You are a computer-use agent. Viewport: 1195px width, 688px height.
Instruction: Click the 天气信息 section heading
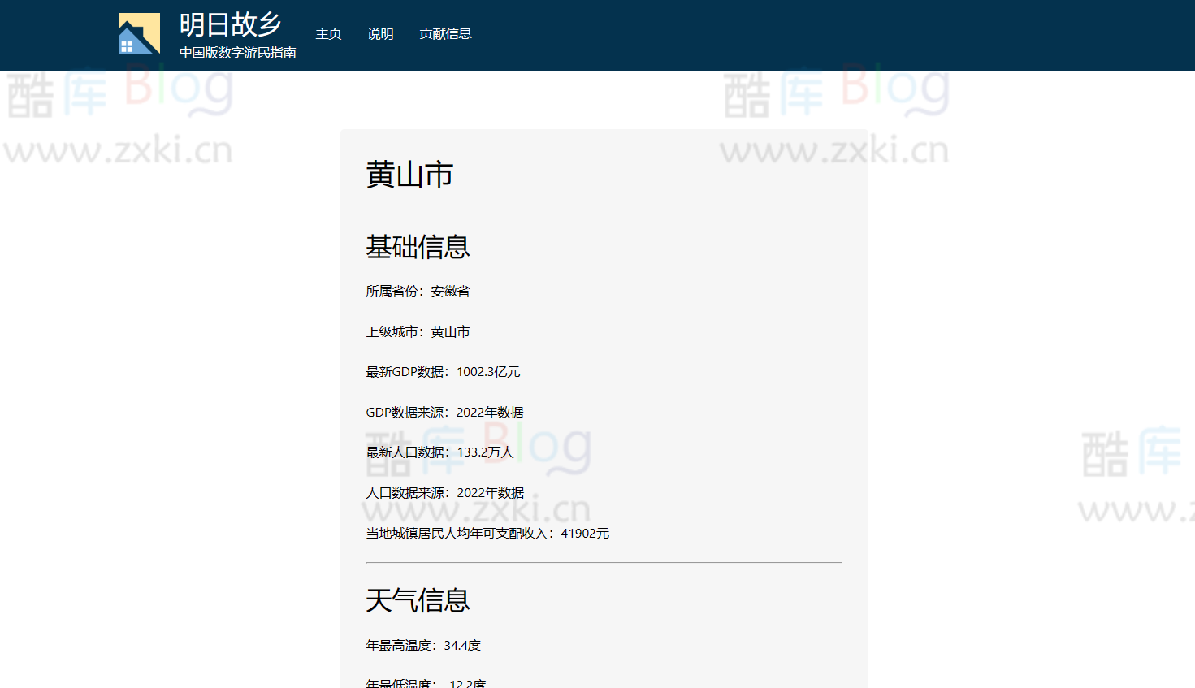coord(418,601)
